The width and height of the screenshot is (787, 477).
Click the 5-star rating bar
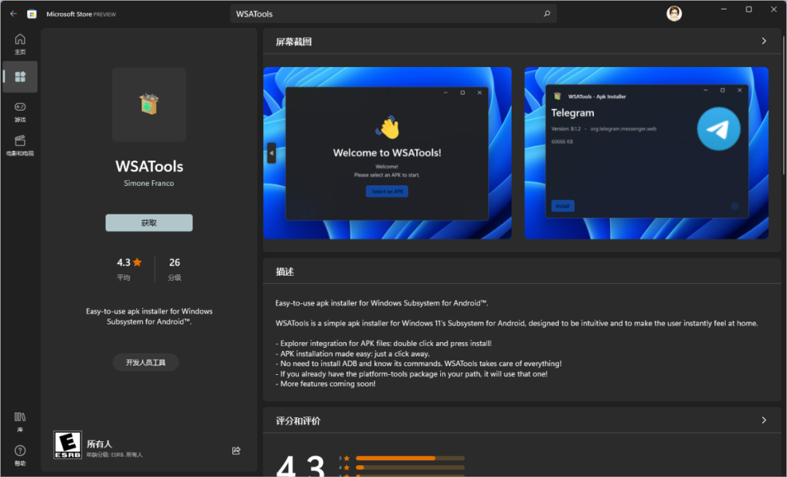pyautogui.click(x=410, y=458)
